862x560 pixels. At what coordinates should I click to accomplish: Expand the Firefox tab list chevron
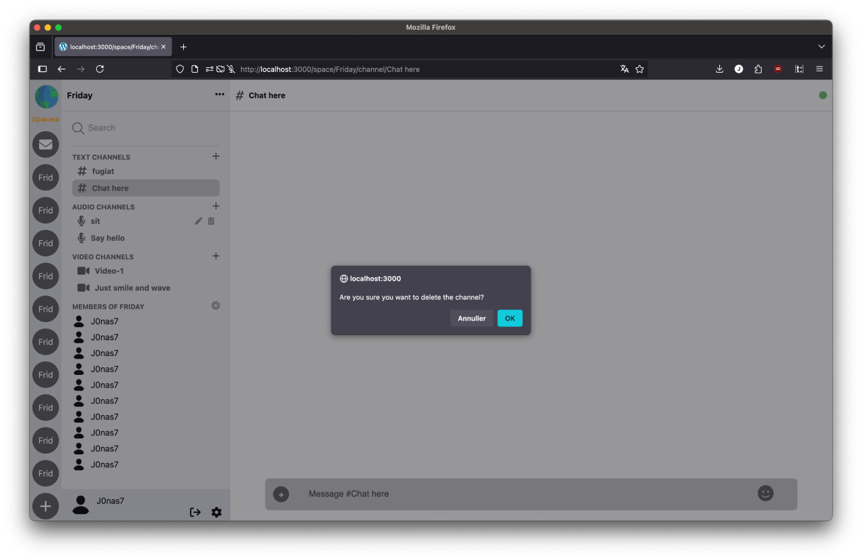coord(821,47)
